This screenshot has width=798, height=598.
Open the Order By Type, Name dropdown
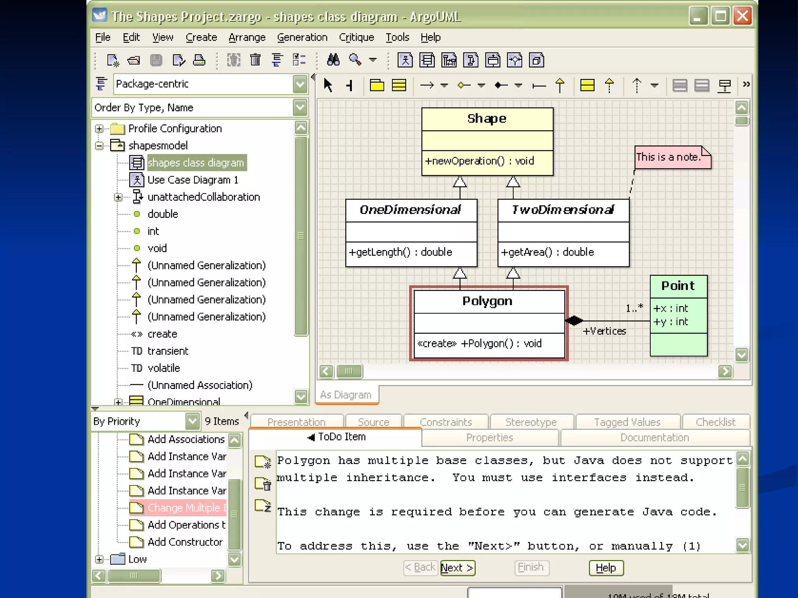click(300, 107)
